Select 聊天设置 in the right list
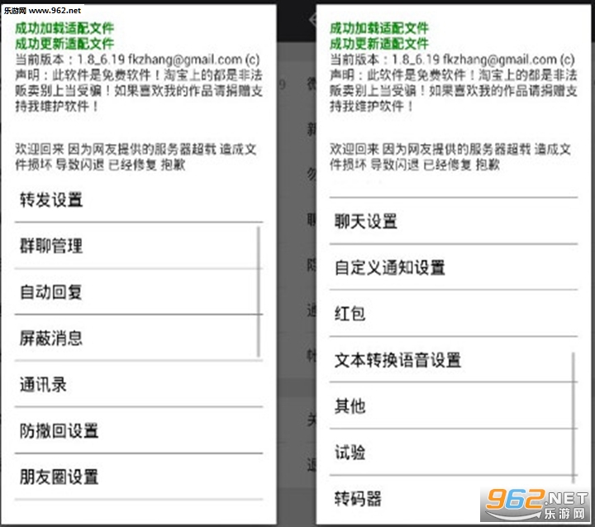This screenshot has height=527, width=595. pyautogui.click(x=366, y=222)
